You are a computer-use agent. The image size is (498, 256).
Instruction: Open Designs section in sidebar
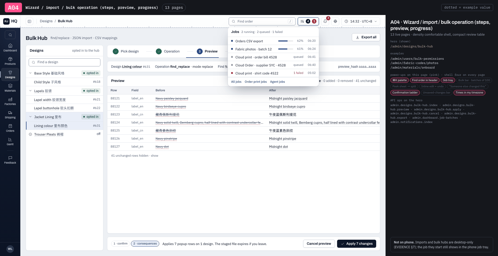[10, 74]
